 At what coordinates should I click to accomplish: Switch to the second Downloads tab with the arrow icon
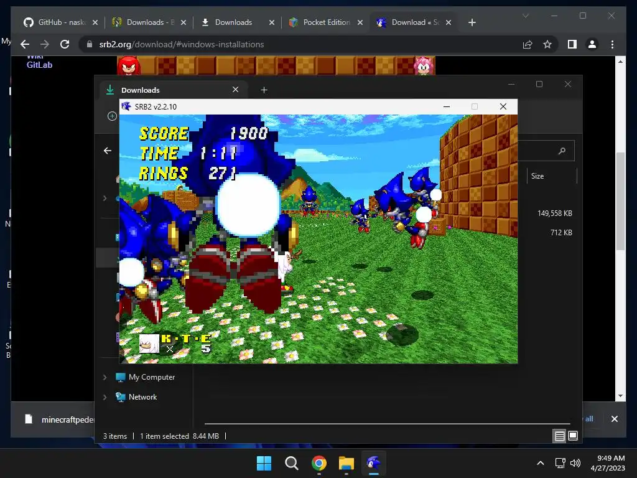pos(238,22)
